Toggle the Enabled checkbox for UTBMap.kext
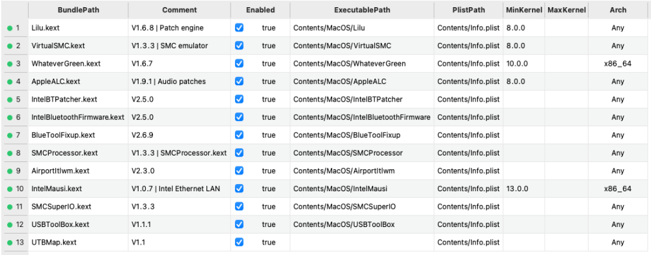Image resolution: width=651 pixels, height=255 pixels. click(239, 242)
